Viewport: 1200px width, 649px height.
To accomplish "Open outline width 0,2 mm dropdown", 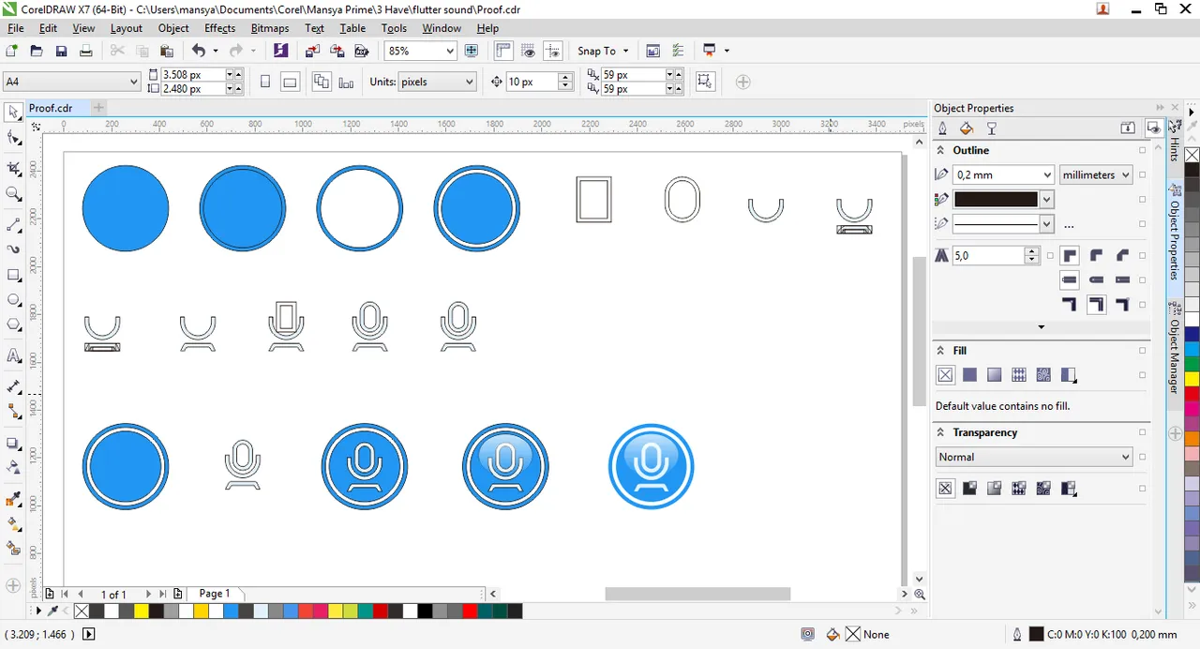I will (x=1047, y=174).
